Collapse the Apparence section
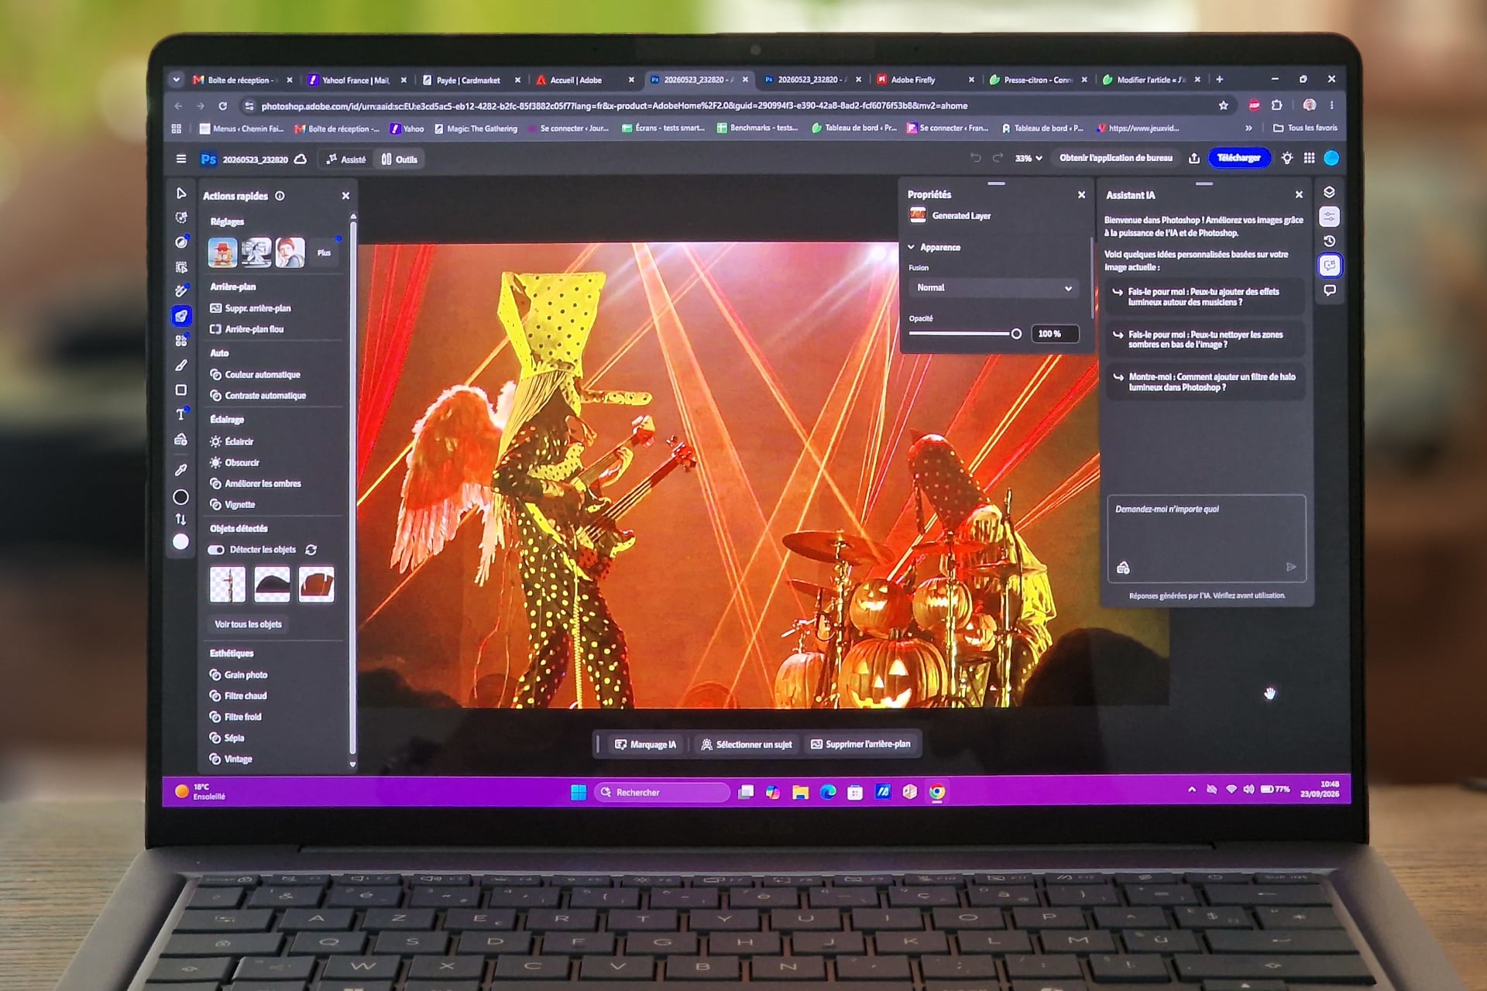Viewport: 1487px width, 991px height. pyautogui.click(x=912, y=247)
